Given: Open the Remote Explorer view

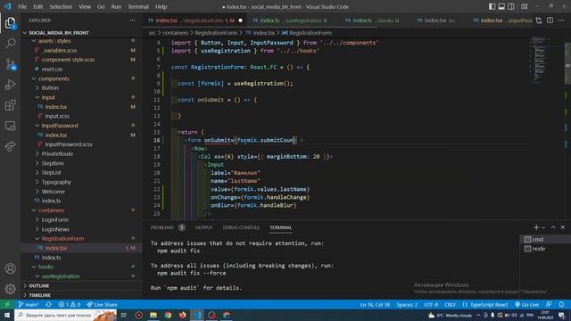Looking at the screenshot, I should click(x=10, y=126).
